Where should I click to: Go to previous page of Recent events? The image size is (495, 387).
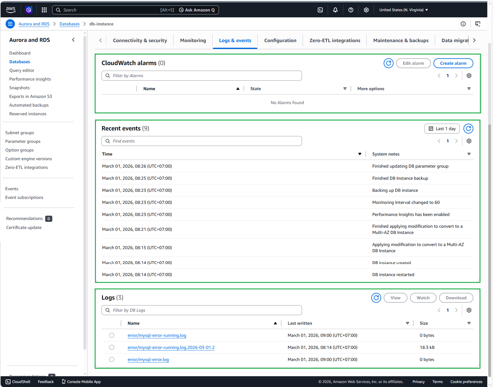[x=439, y=141]
